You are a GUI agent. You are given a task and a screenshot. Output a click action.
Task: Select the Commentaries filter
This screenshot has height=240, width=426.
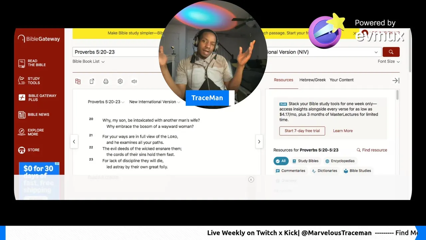290,171
